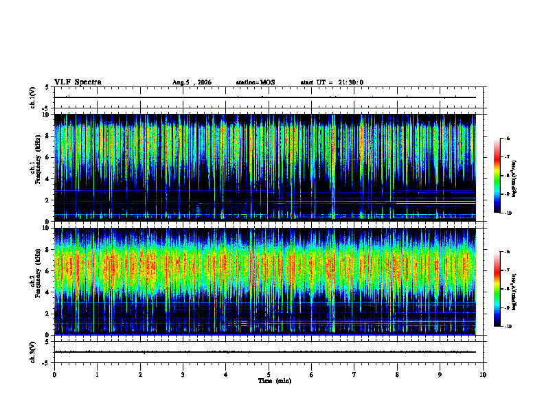Click the ch.1 color bar log(PSD) label
This screenshot has width=544, height=420.
[x=514, y=179]
